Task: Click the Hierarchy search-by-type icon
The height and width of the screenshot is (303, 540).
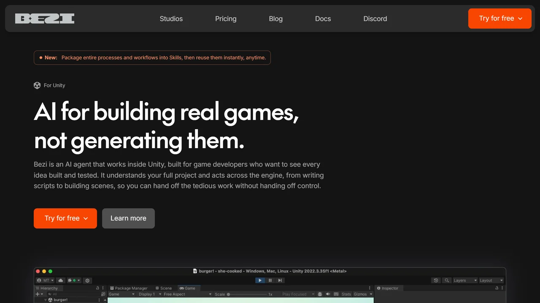Action: [103, 294]
